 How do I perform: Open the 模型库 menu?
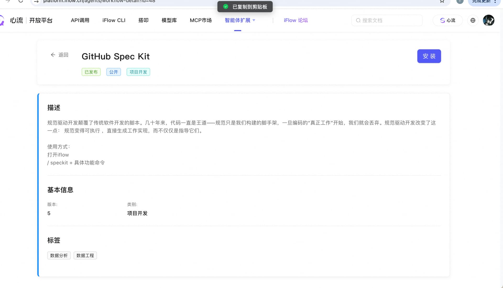coord(169,20)
